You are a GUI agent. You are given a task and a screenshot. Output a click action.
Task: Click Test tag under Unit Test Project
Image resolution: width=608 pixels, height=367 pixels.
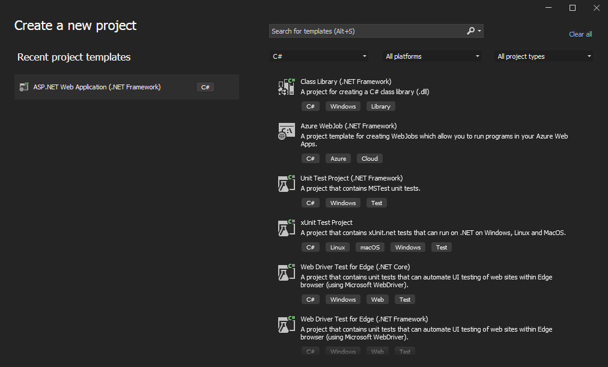tap(377, 203)
